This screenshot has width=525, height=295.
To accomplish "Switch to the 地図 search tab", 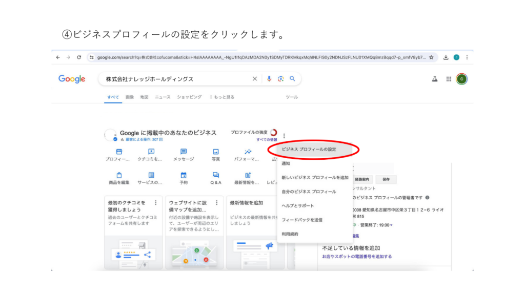I will pyautogui.click(x=144, y=97).
